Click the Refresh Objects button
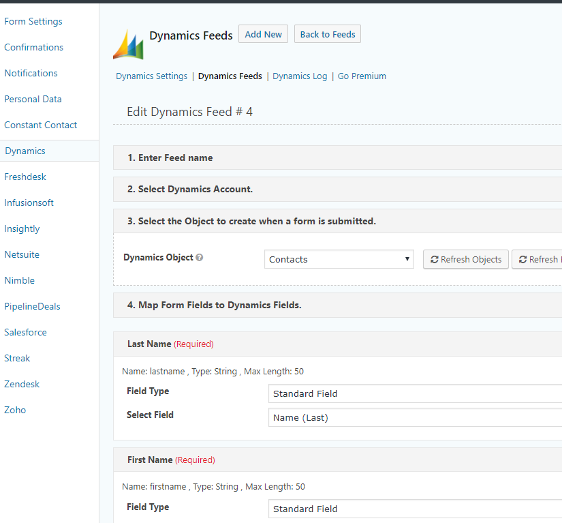The height and width of the screenshot is (523, 562). 465,259
